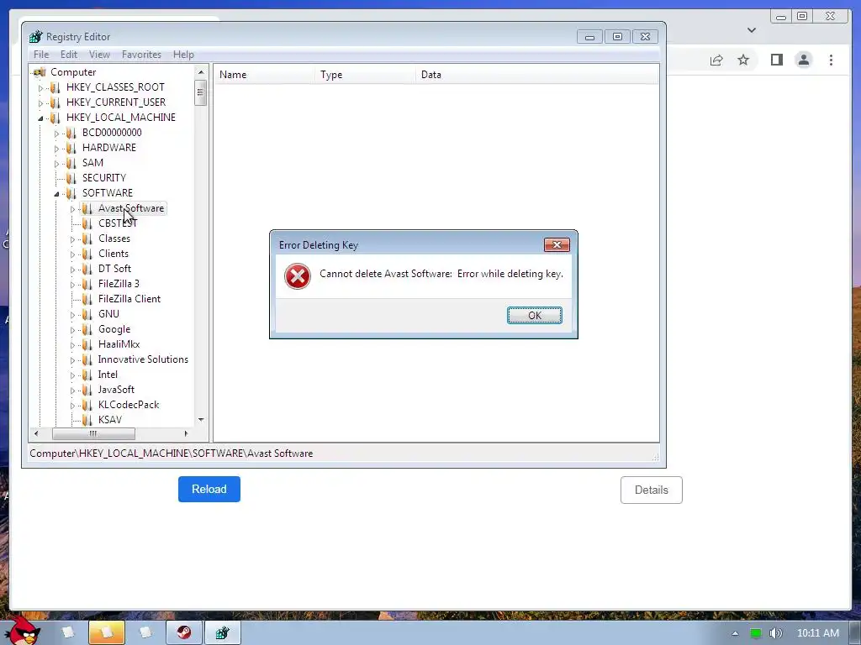Click the browser share icon
This screenshot has height=645, width=861.
pyautogui.click(x=716, y=60)
